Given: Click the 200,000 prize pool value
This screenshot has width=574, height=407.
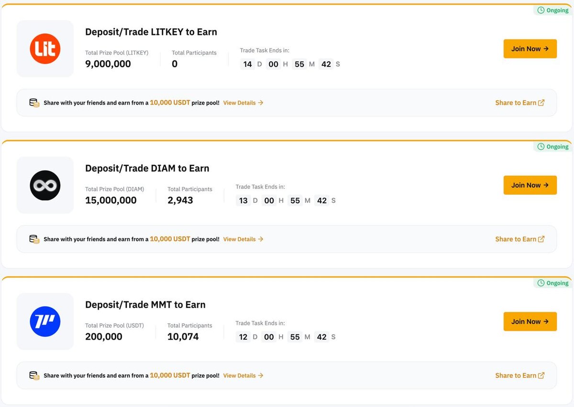Looking at the screenshot, I should [104, 337].
